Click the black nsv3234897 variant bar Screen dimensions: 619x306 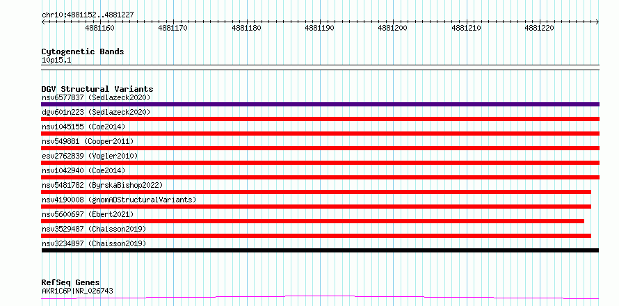pos(320,250)
